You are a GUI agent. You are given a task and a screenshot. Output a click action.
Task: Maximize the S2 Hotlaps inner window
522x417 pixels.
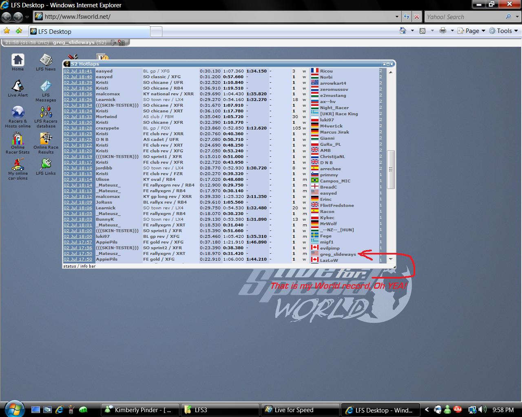[388, 64]
